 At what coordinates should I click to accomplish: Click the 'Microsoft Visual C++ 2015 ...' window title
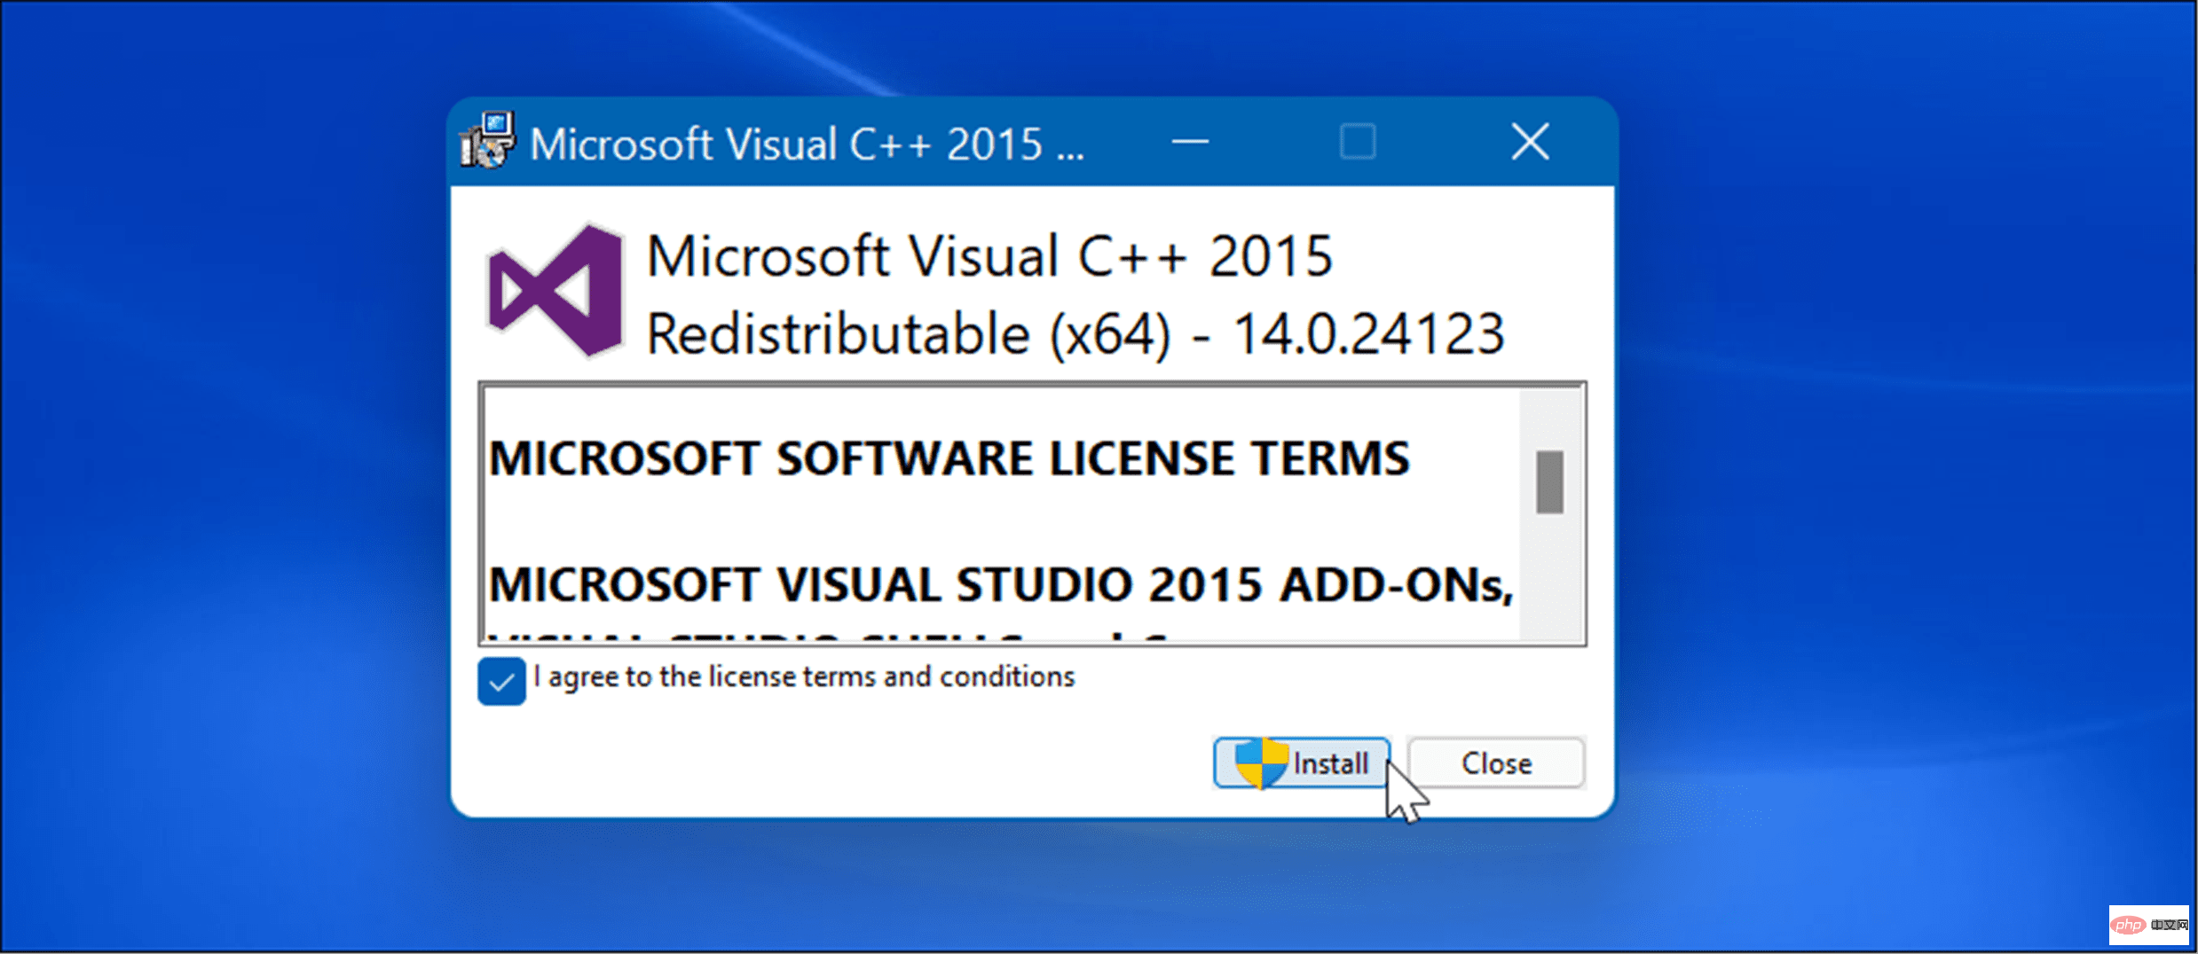[807, 144]
